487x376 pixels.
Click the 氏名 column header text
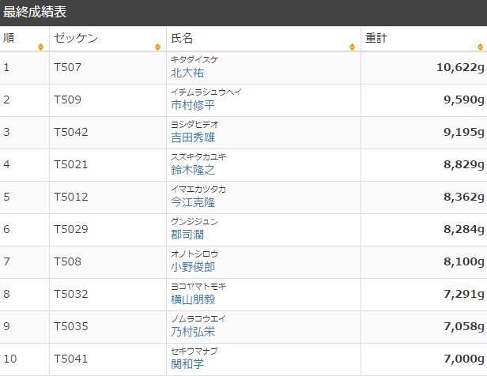(182, 38)
